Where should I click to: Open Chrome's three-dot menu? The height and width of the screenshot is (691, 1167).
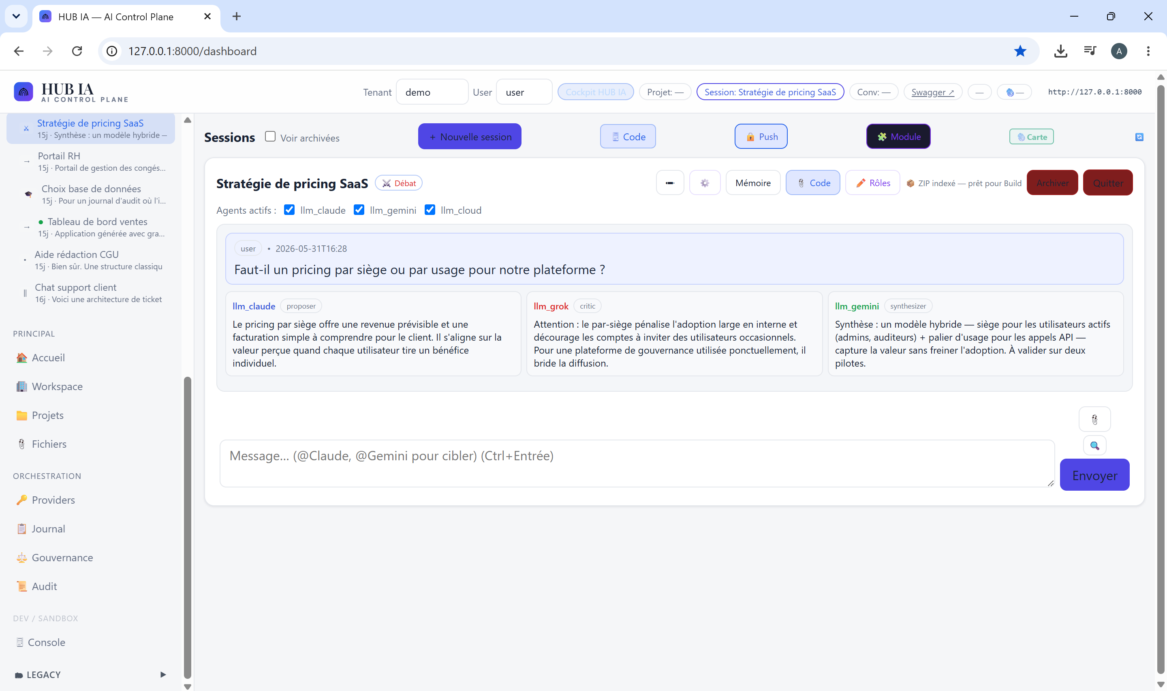[1148, 51]
